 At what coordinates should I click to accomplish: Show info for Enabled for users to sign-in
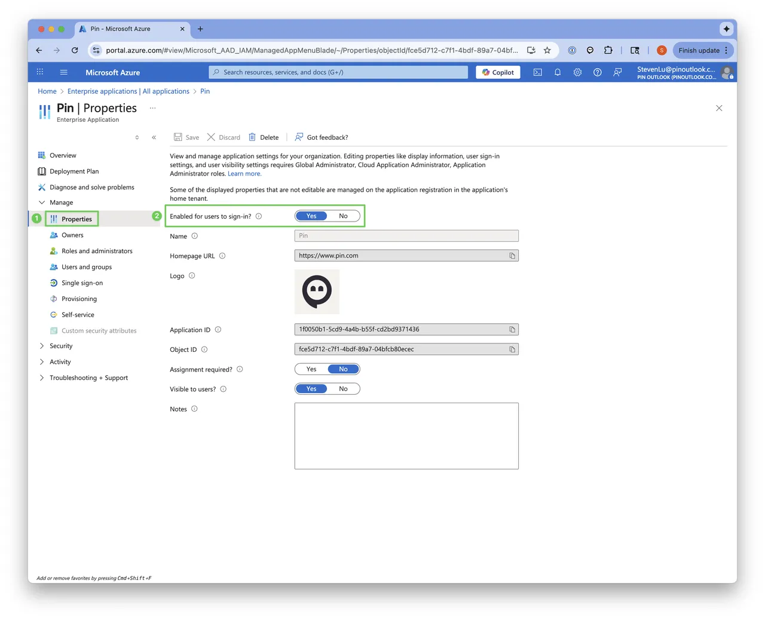259,216
